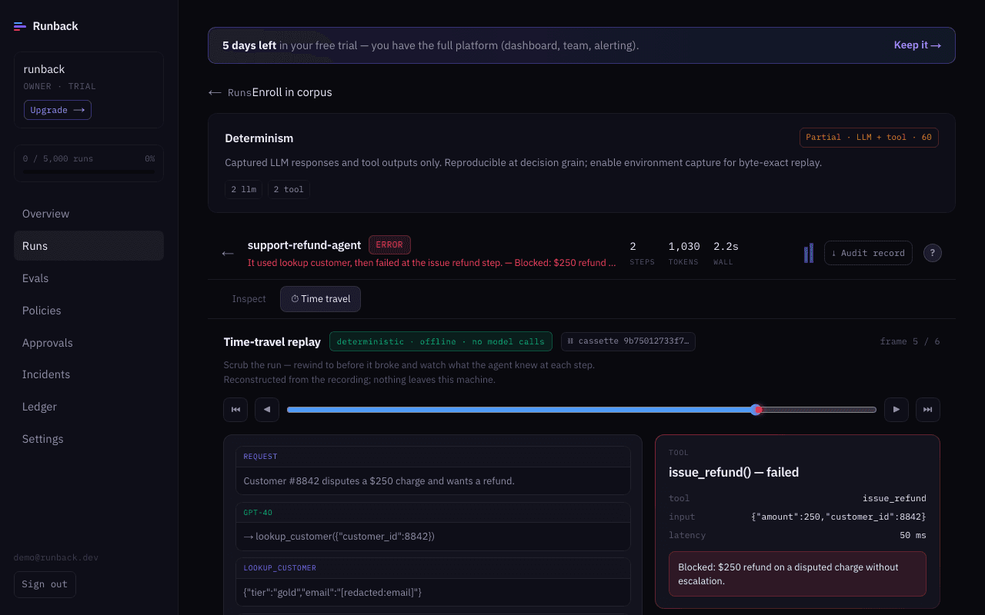Click the 'issue_refund() — failed' heading
Screen dimensions: 985x615
[x=733, y=472]
